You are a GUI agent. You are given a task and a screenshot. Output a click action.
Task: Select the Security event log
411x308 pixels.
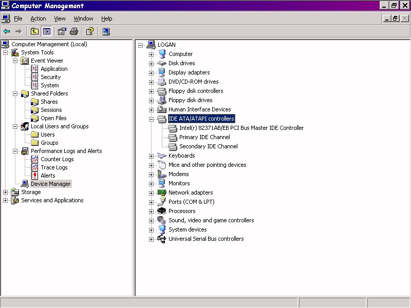coord(50,77)
